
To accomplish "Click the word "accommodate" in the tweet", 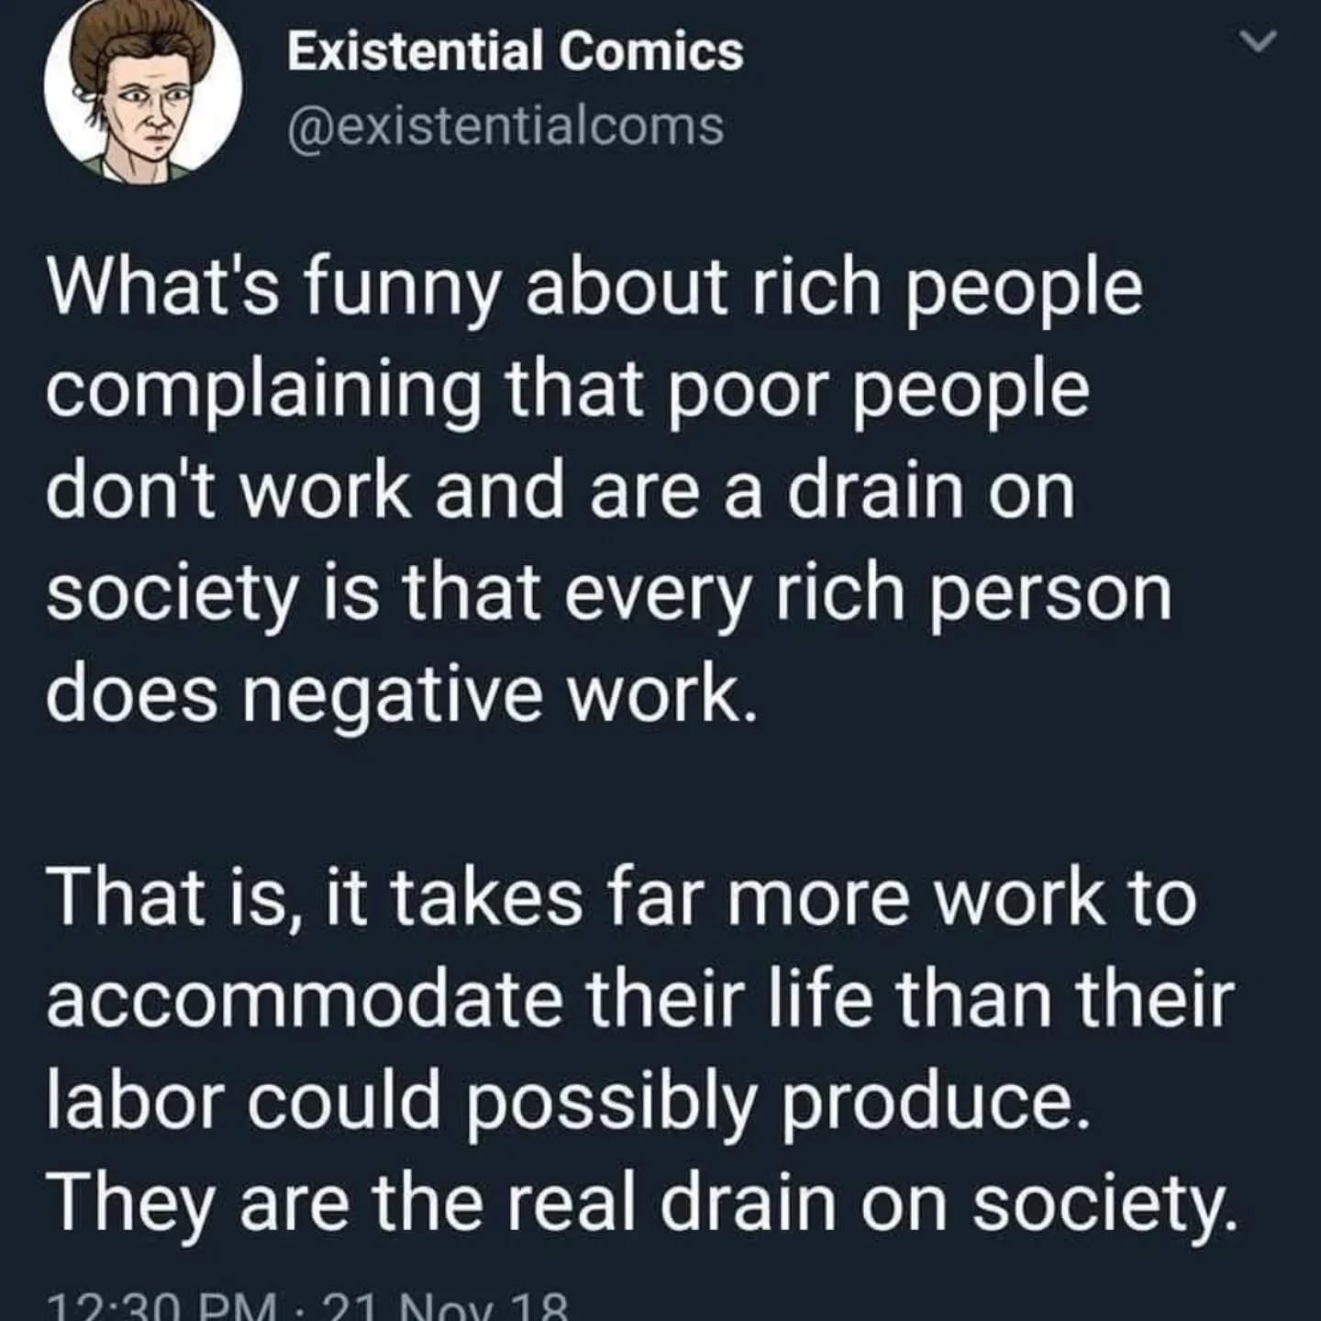I will [x=305, y=999].
